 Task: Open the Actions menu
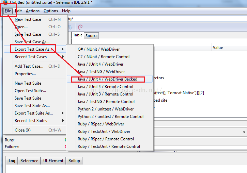click(x=33, y=11)
